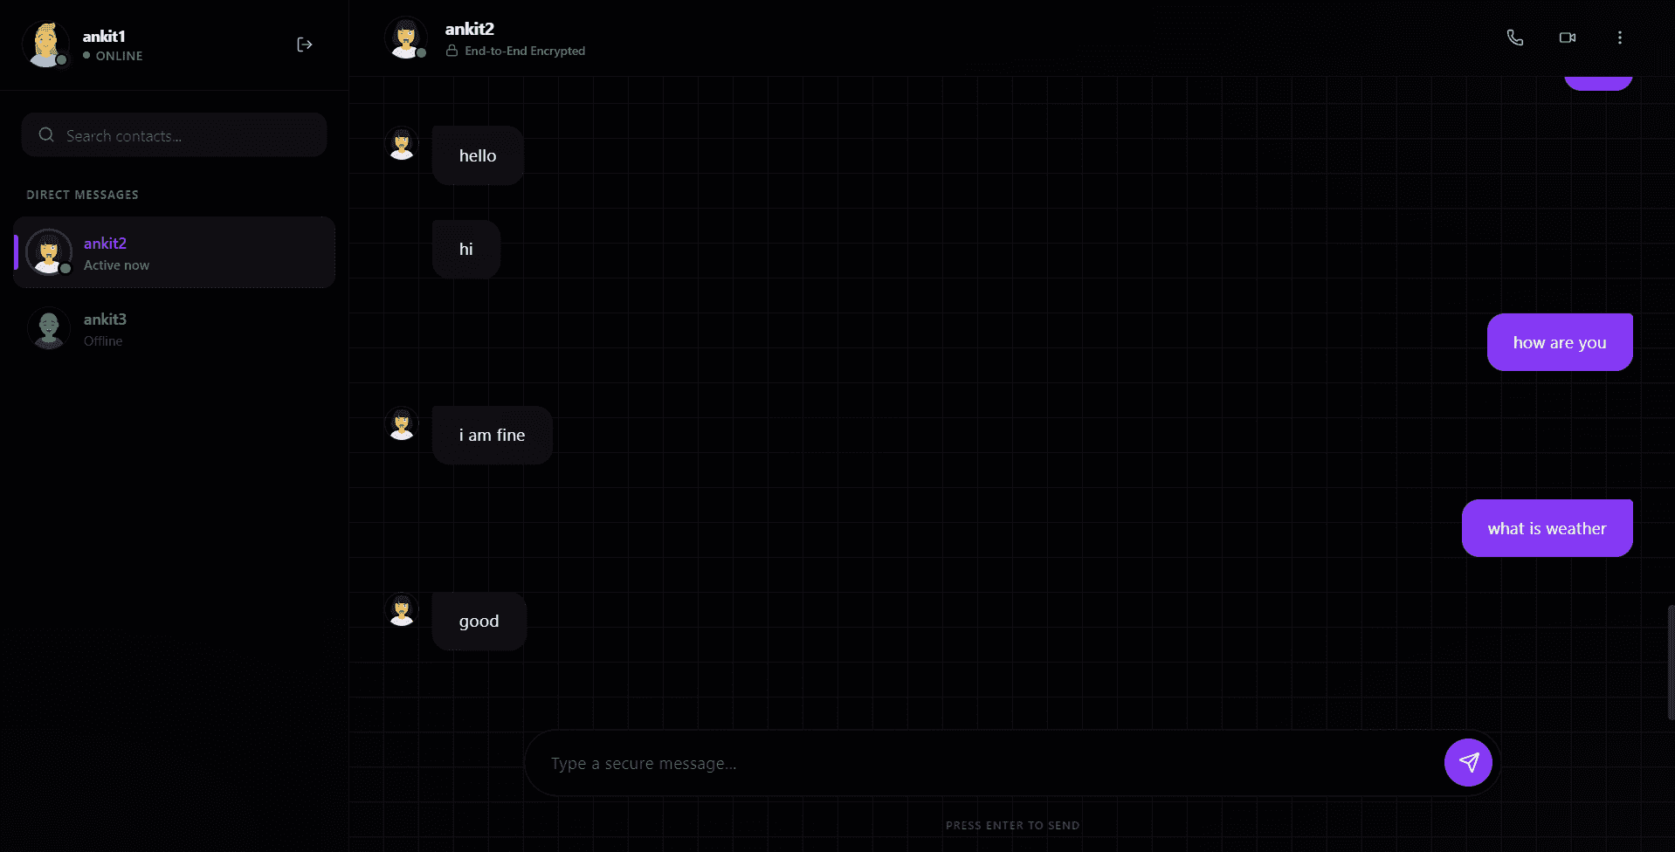This screenshot has width=1675, height=852.
Task: Select the "good" message bubble
Action: pos(479,621)
